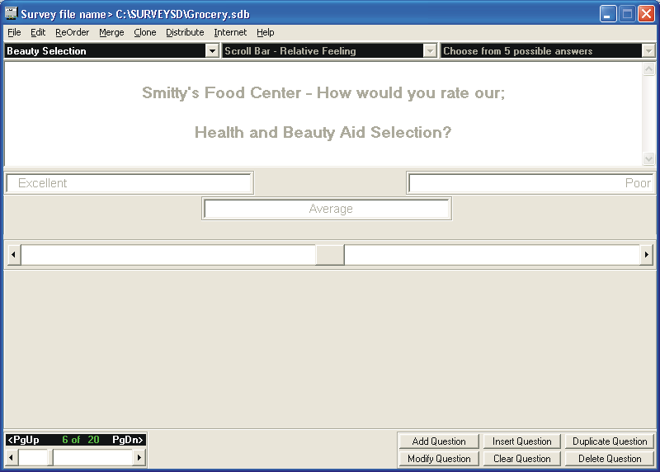Click the Health and Beauty Aid Selection? text
The height and width of the screenshot is (472, 660).
(x=323, y=132)
